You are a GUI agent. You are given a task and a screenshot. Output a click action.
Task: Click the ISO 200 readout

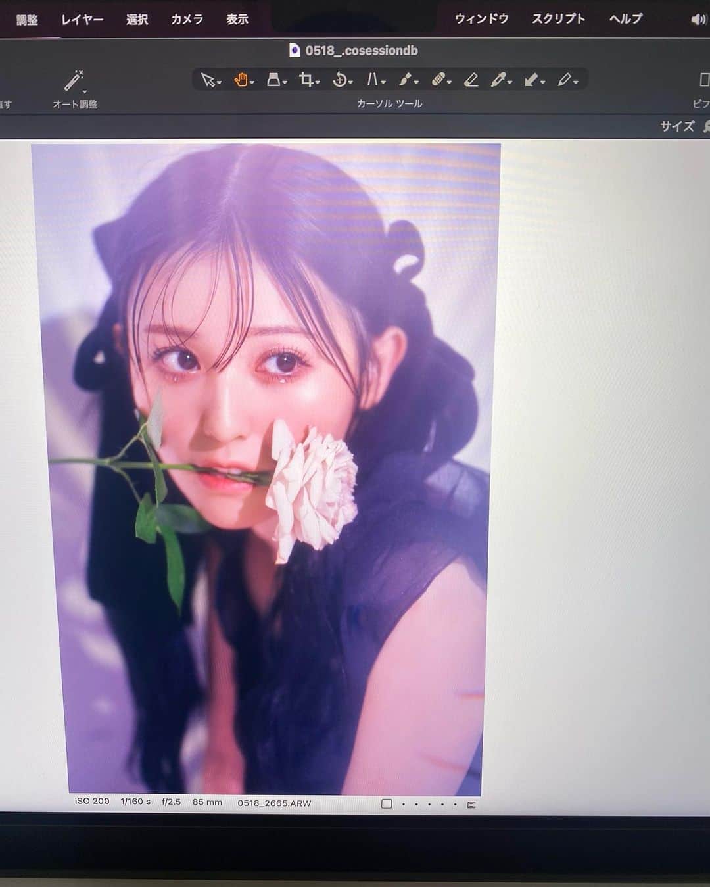(92, 802)
